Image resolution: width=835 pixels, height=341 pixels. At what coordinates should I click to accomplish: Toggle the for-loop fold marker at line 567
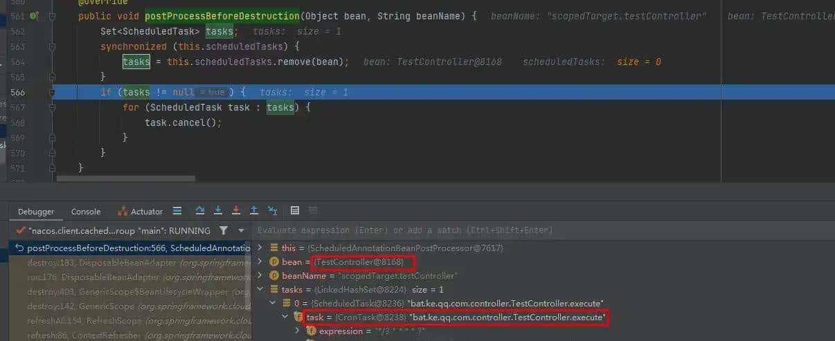point(52,108)
